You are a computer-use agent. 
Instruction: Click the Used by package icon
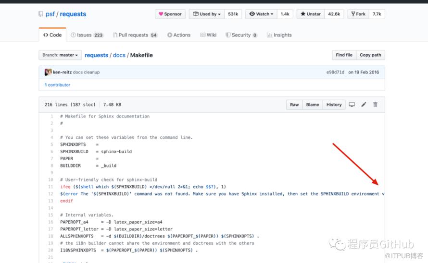196,14
